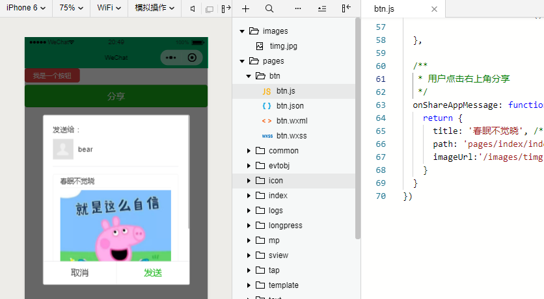The width and height of the screenshot is (544, 299).
Task: Collapse the images folder
Action: click(x=242, y=31)
